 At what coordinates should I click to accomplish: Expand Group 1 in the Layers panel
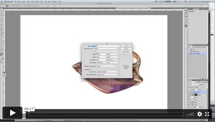point(191,105)
